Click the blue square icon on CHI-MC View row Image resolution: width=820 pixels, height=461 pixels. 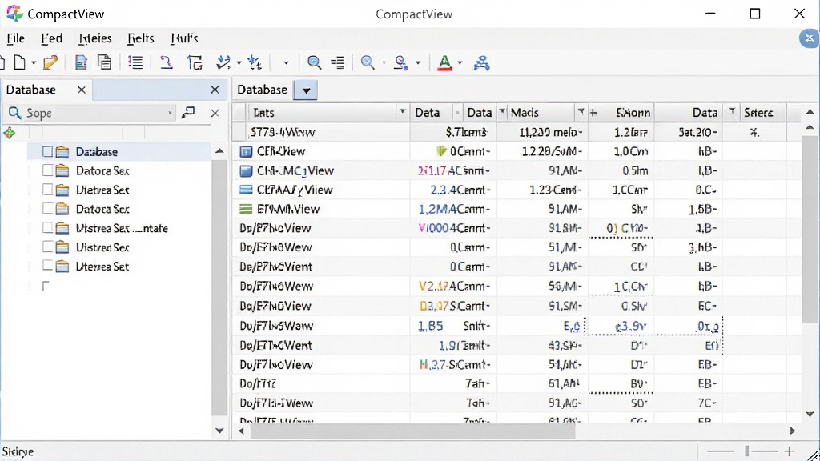tap(246, 171)
